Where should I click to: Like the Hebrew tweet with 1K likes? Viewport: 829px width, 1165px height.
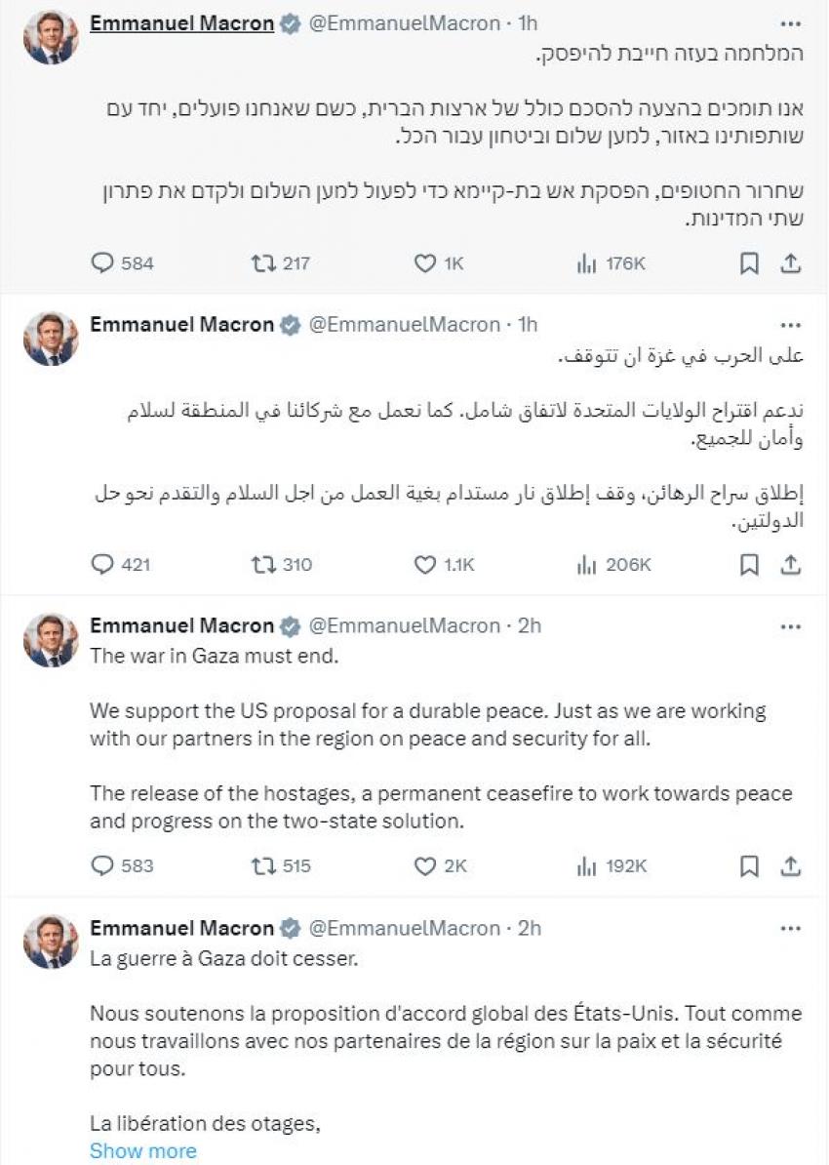click(424, 262)
